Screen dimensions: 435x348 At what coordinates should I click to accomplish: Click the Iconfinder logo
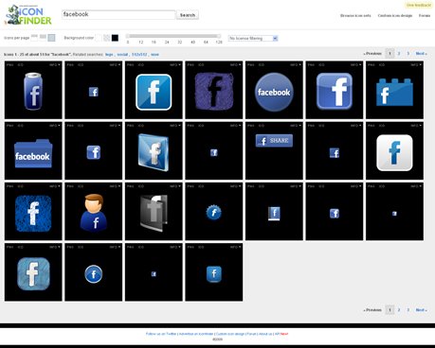coord(28,15)
